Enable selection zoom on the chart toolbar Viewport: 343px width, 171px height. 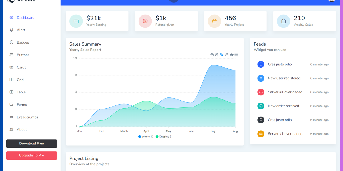tap(222, 54)
